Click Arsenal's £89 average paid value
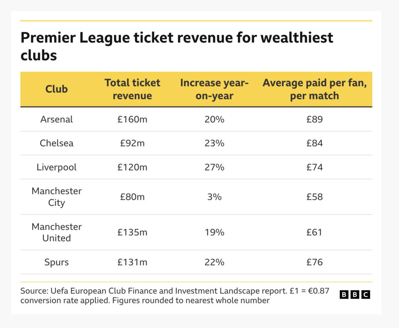The image size is (399, 328). pos(314,119)
